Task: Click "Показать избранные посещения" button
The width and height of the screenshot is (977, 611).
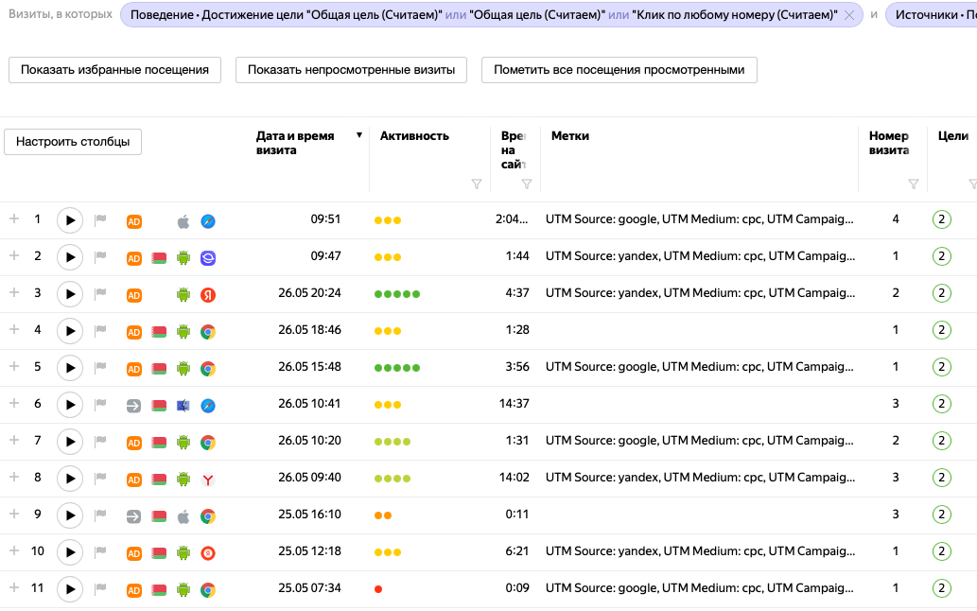Action: [x=114, y=70]
